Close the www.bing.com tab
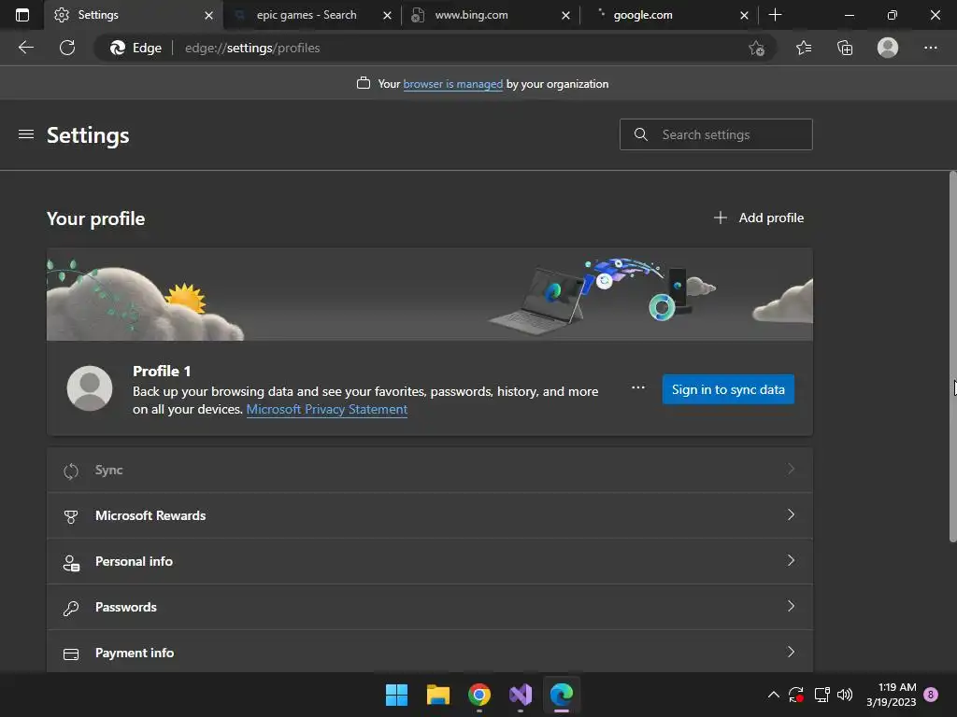Image resolution: width=957 pixels, height=717 pixels. 565,15
